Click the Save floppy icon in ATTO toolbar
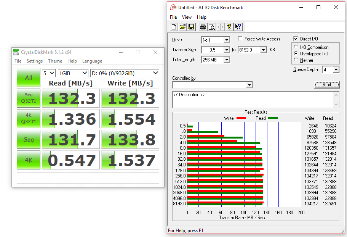 pyautogui.click(x=191, y=27)
